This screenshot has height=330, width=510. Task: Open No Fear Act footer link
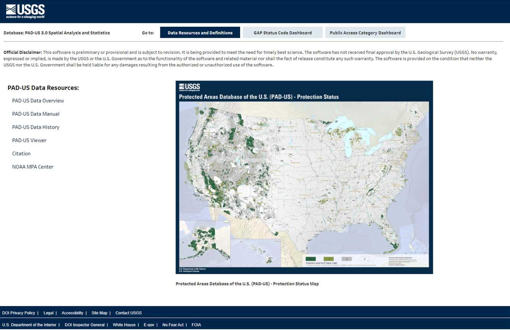coord(173,325)
